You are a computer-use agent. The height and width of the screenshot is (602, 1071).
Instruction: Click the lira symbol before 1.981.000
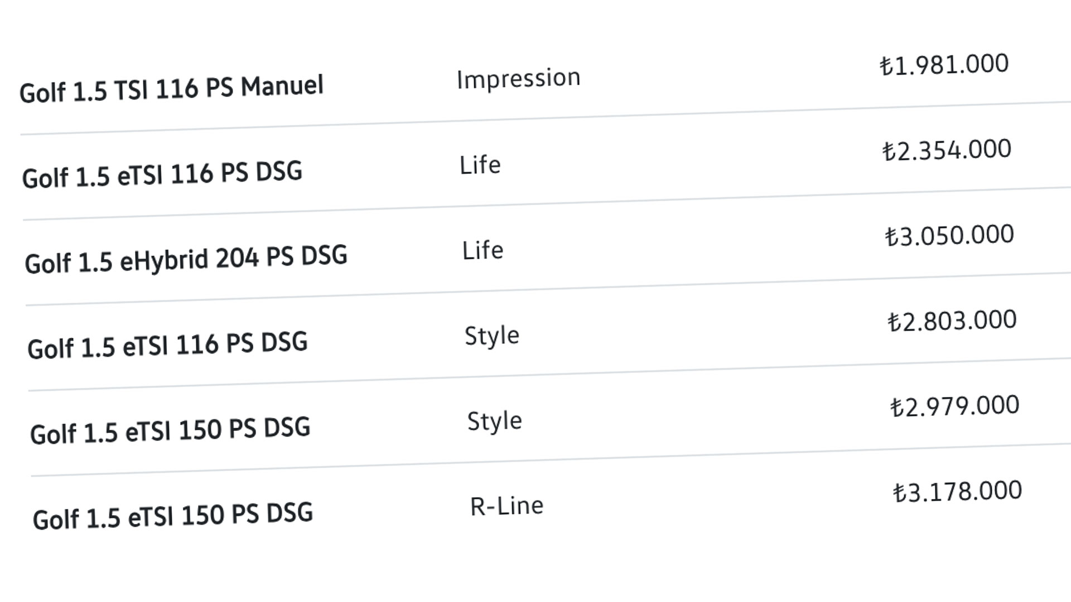click(886, 66)
